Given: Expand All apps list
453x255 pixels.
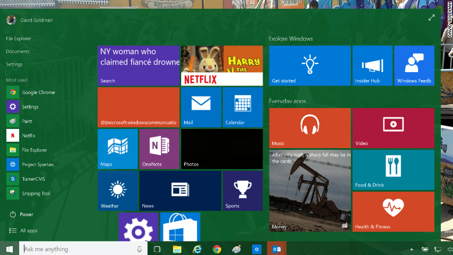Looking at the screenshot, I should click(x=23, y=231).
